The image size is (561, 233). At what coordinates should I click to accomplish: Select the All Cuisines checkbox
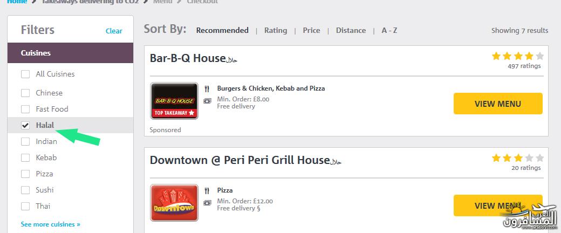coord(25,74)
